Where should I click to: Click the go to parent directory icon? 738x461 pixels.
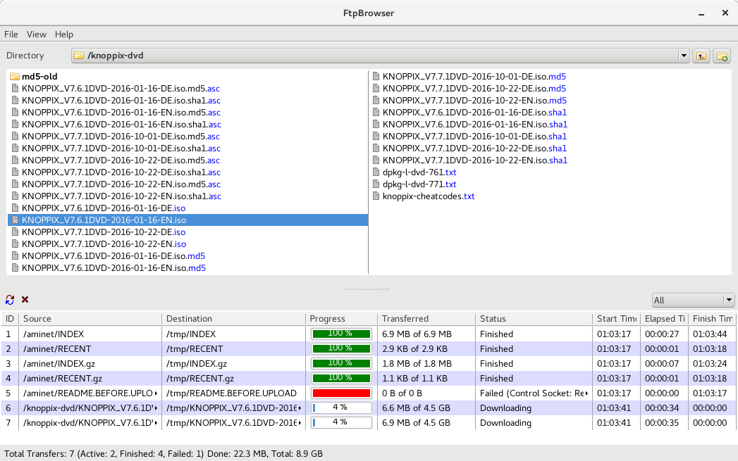(x=701, y=56)
